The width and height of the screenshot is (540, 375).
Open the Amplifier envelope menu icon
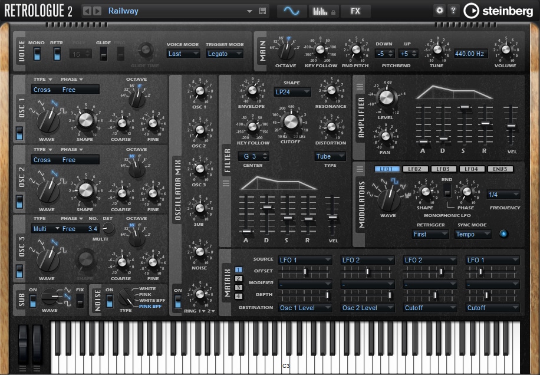tap(360, 87)
